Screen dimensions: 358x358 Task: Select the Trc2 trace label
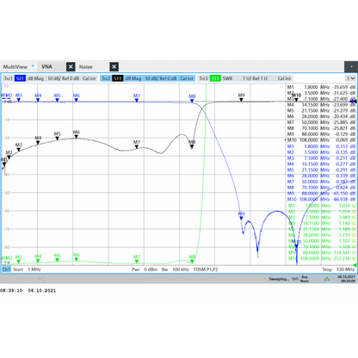point(106,78)
